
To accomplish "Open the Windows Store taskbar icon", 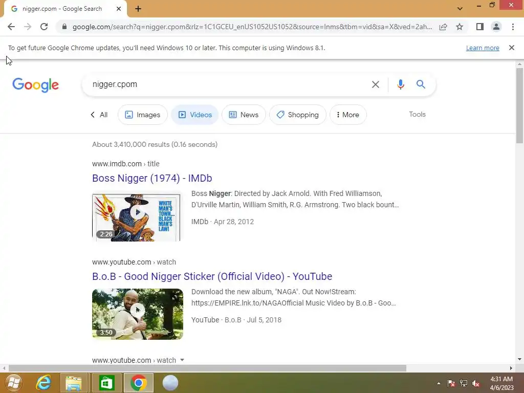I will click(106, 383).
